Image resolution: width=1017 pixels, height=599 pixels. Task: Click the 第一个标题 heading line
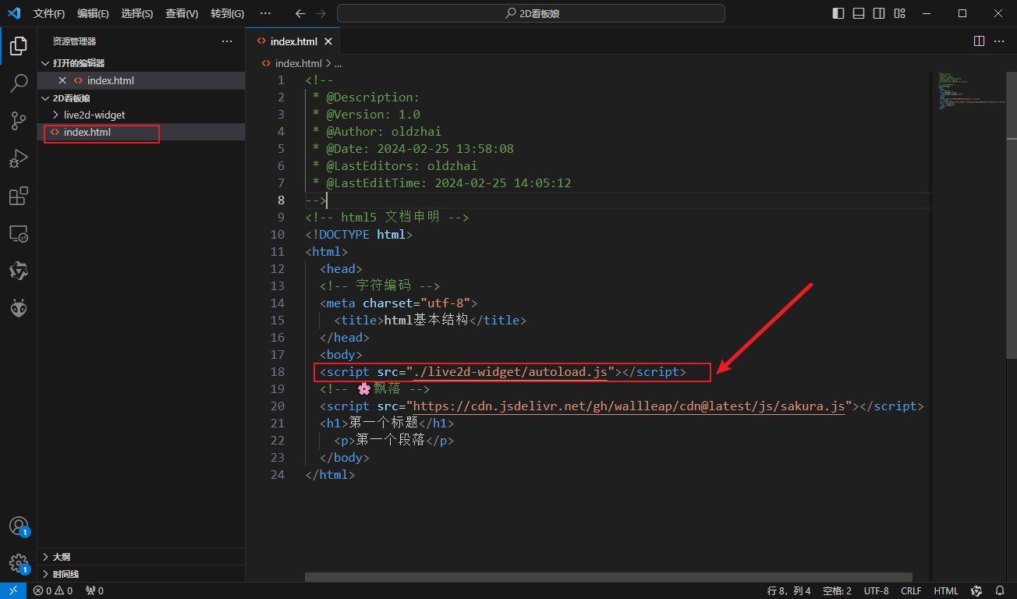click(387, 424)
